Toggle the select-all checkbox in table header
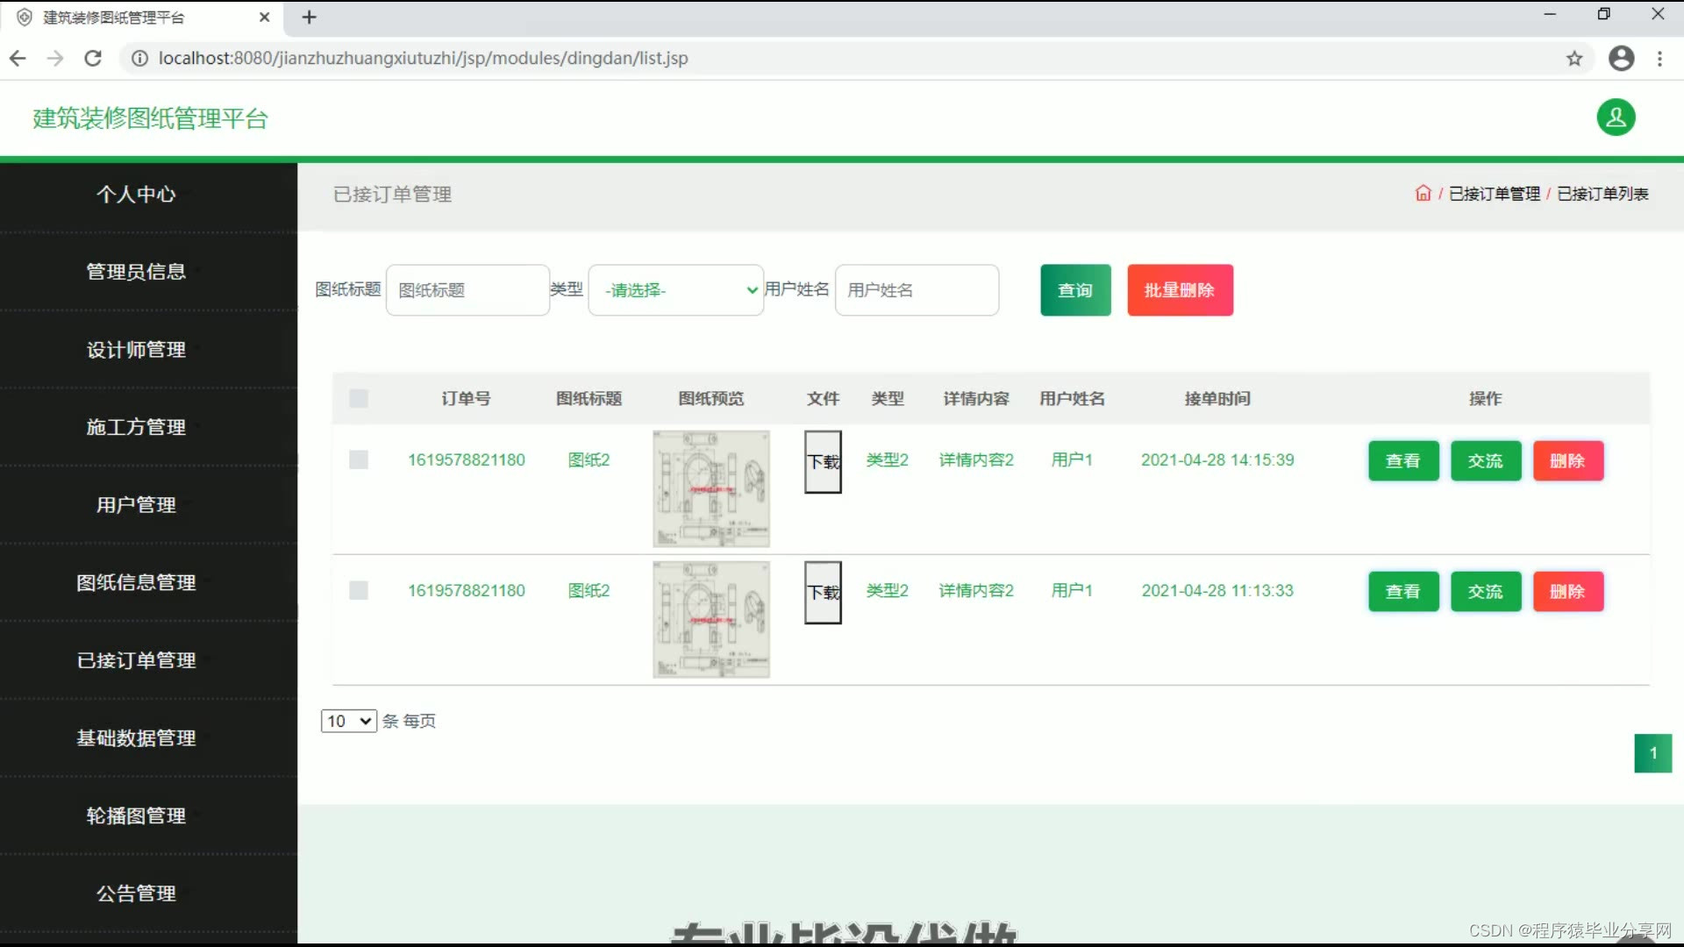Viewport: 1684px width, 947px height. tap(358, 399)
